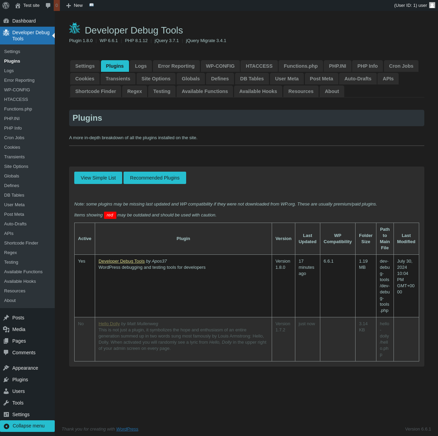The height and width of the screenshot is (436, 438).
Task: Collapse the admin sidebar menu
Action: (x=28, y=426)
